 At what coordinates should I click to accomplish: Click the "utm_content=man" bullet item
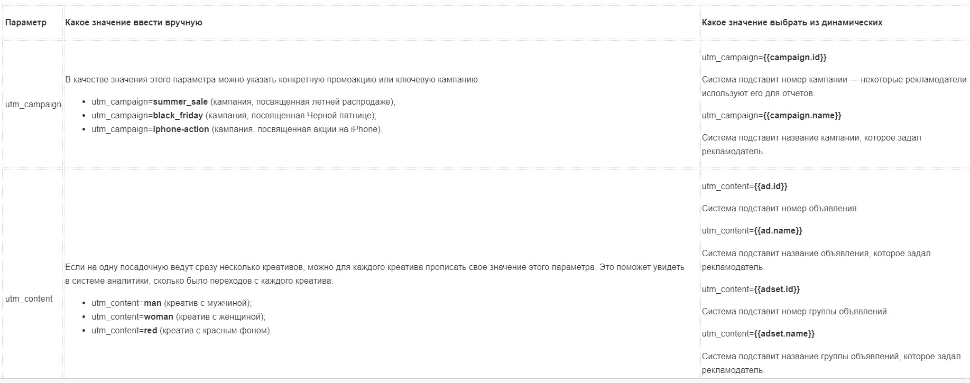[x=171, y=303]
